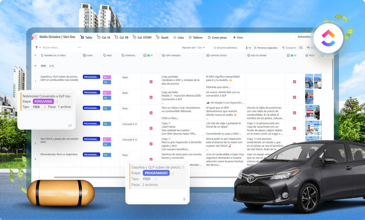Screen dimensions: 365x220
Task: Open the filter dropdown arrow beside the funnel
Action: [40, 47]
